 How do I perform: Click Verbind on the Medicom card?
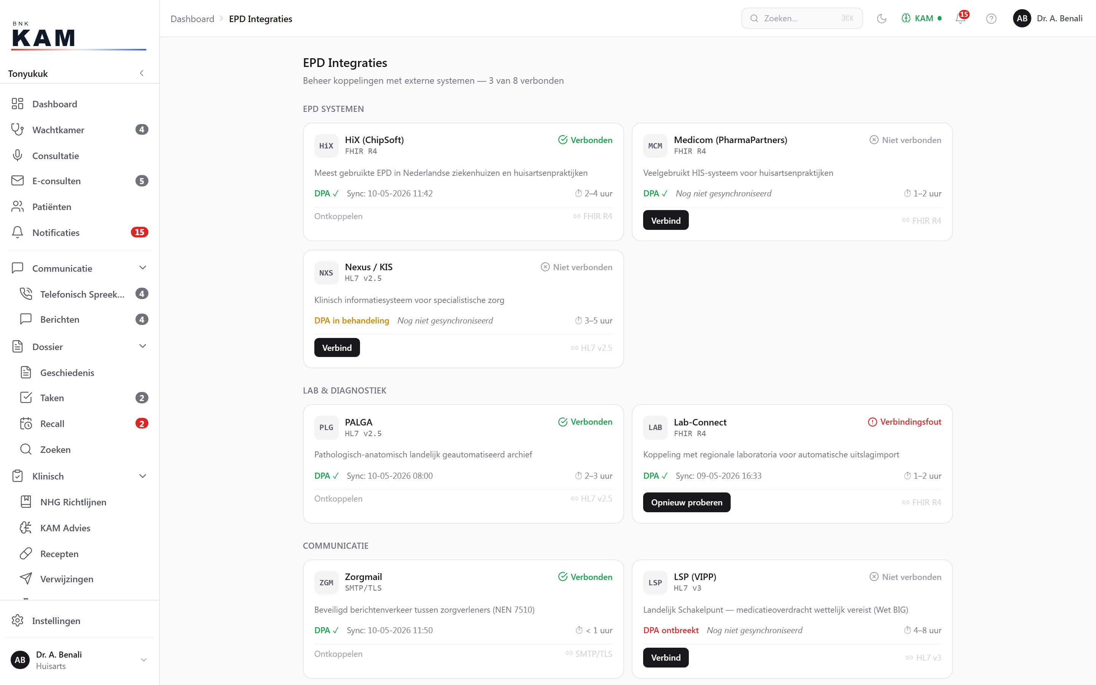tap(666, 221)
